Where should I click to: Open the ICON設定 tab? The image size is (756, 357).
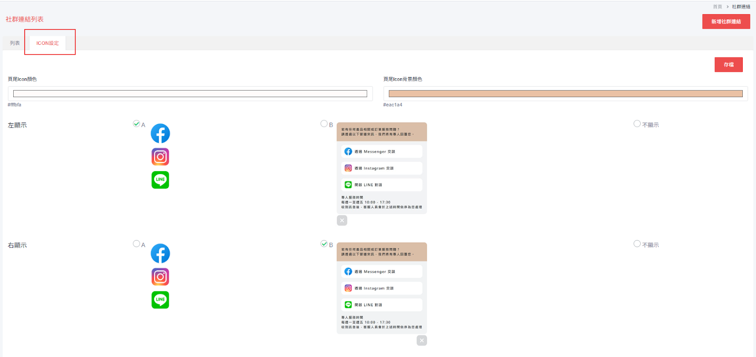pos(48,43)
